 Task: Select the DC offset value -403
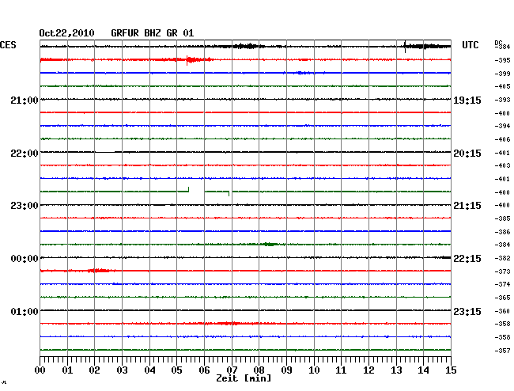(502, 165)
